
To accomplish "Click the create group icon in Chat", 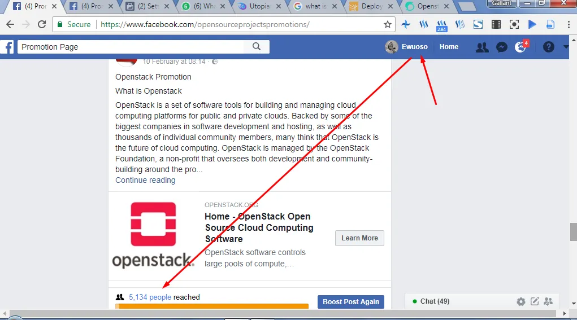I will (548, 301).
